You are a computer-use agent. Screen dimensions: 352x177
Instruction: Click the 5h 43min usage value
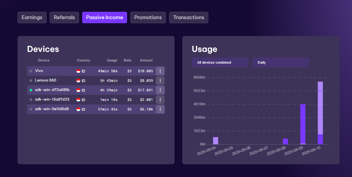point(109,81)
